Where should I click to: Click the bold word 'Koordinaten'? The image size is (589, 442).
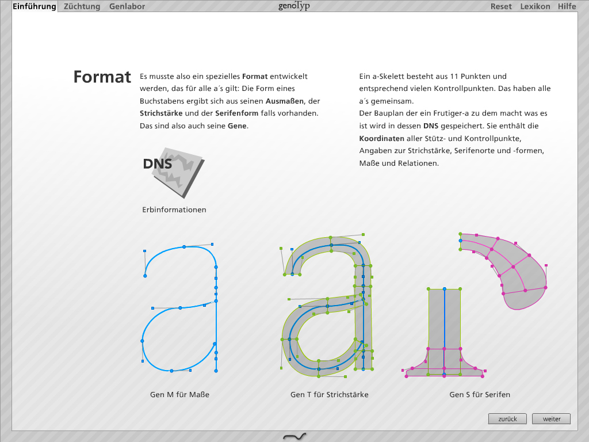click(382, 138)
